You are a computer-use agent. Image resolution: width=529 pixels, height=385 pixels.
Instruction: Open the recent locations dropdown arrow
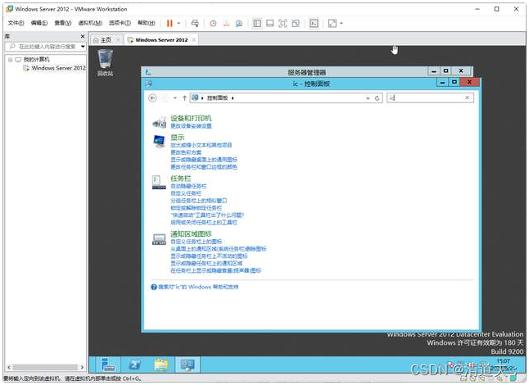(174, 97)
